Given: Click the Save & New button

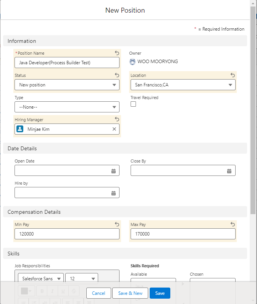Looking at the screenshot, I should click(130, 293).
